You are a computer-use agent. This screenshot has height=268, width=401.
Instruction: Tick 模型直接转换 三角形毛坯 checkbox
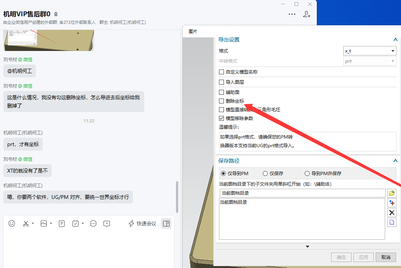[222, 110]
